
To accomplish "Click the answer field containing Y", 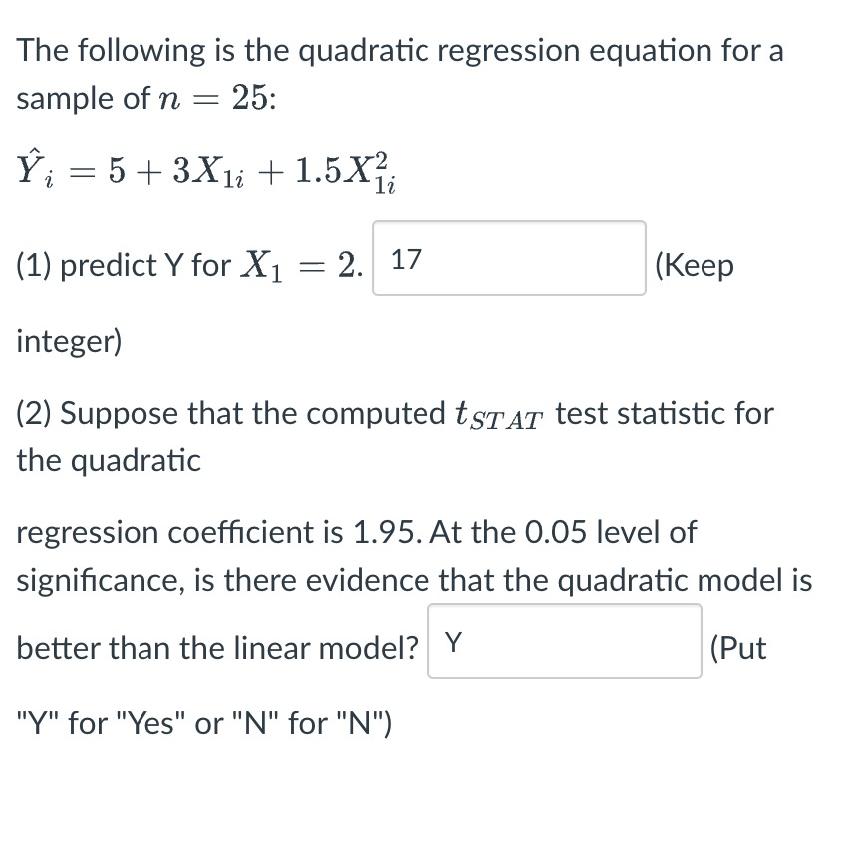I will point(565,643).
